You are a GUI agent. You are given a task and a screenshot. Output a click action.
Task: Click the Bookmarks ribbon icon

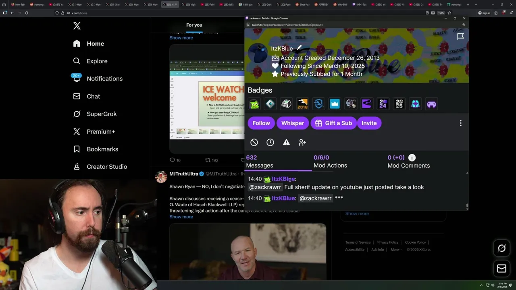pos(77,149)
